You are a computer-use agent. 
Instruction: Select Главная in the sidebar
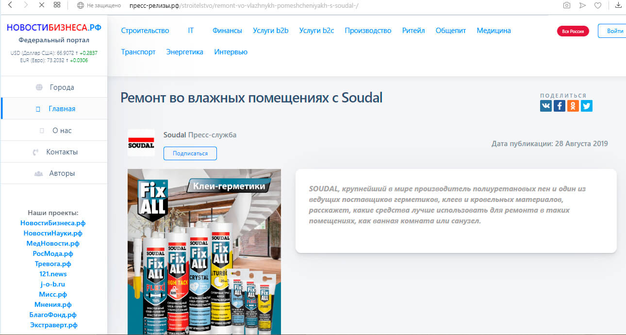(54, 109)
